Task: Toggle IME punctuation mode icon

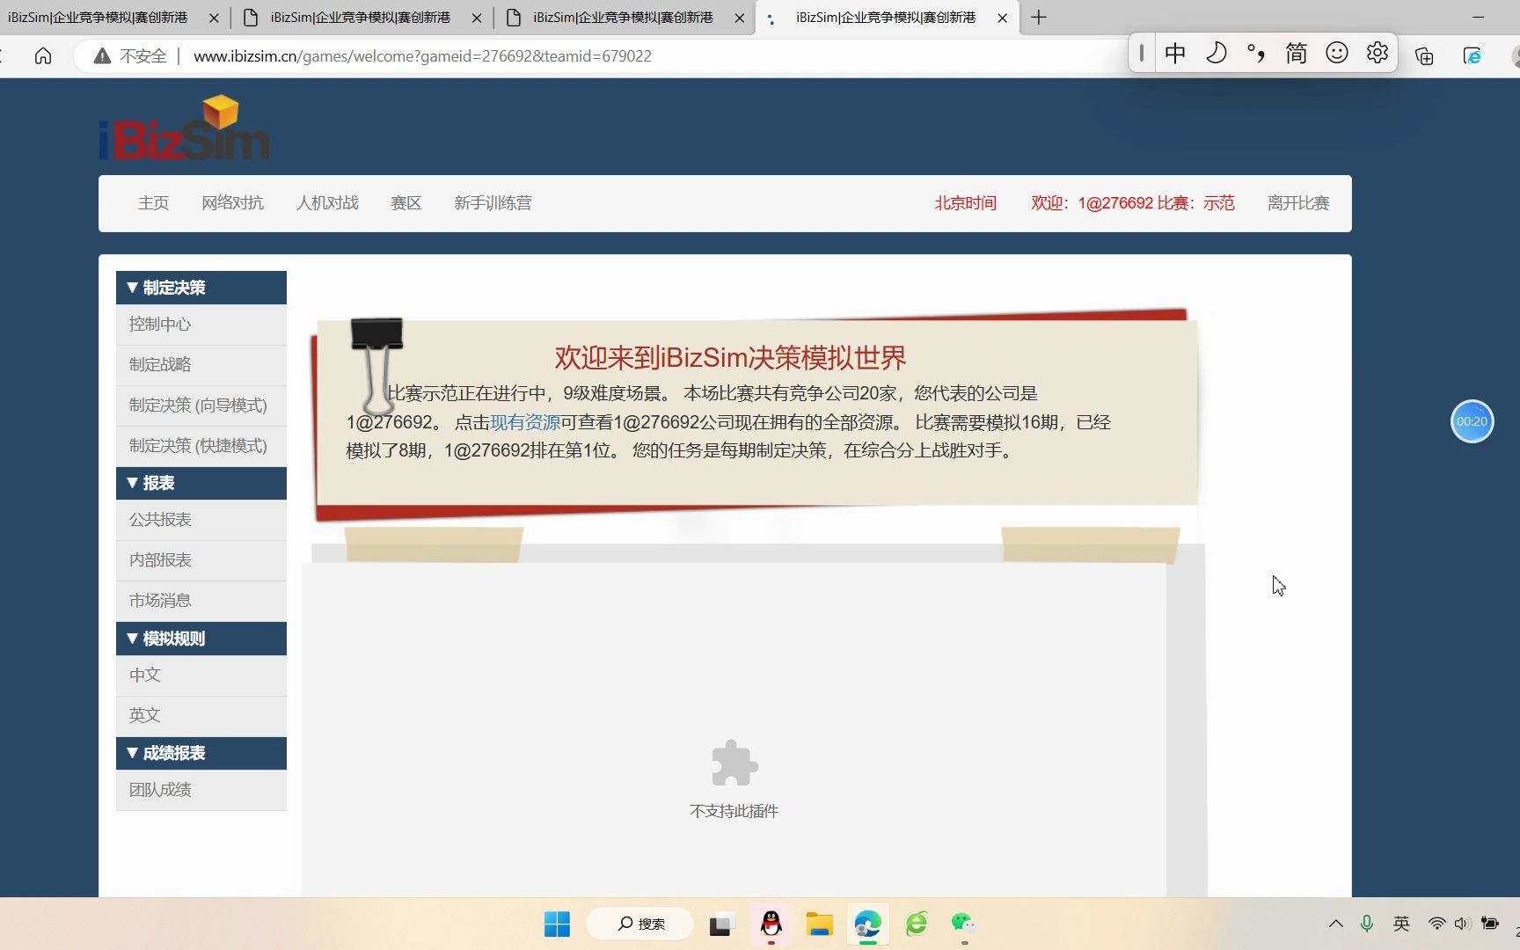Action: pyautogui.click(x=1256, y=54)
